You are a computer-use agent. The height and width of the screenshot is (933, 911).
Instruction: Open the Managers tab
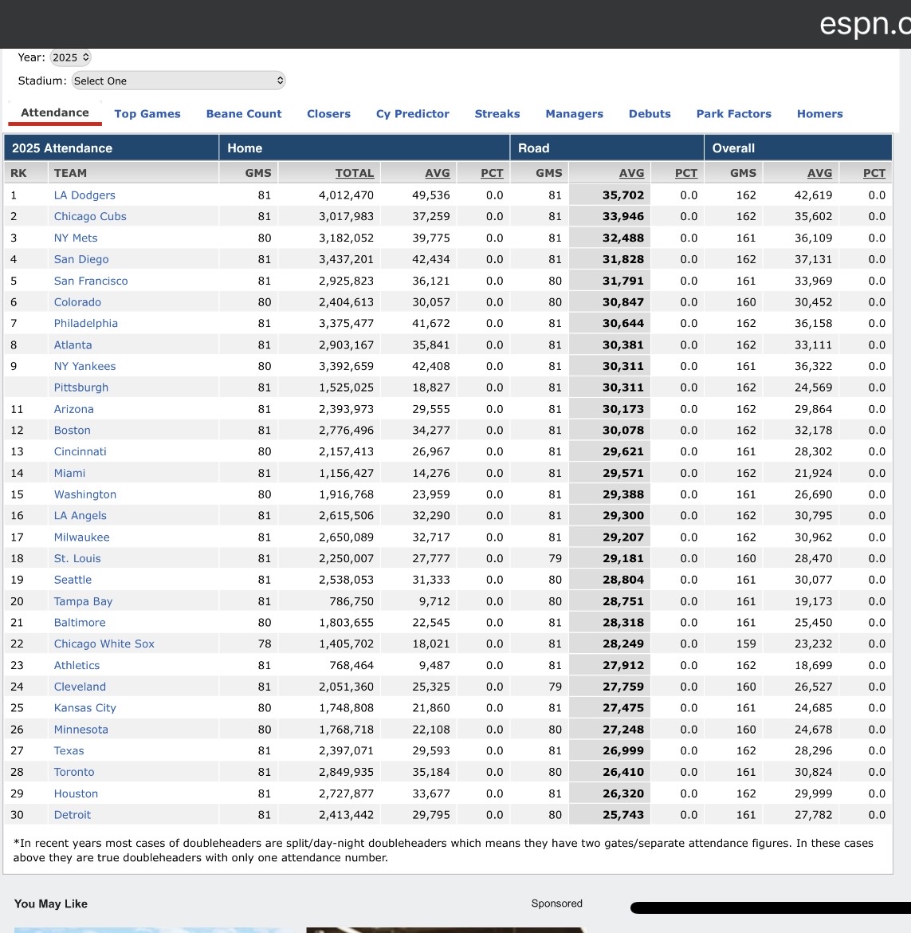coord(575,114)
